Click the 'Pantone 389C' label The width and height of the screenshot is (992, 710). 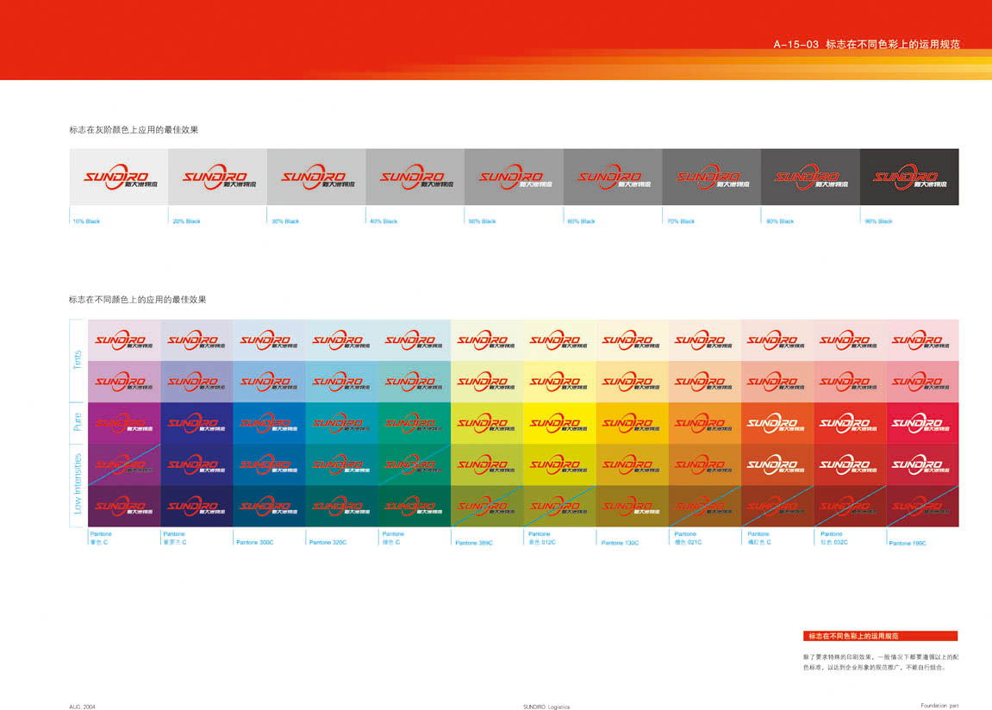click(474, 543)
